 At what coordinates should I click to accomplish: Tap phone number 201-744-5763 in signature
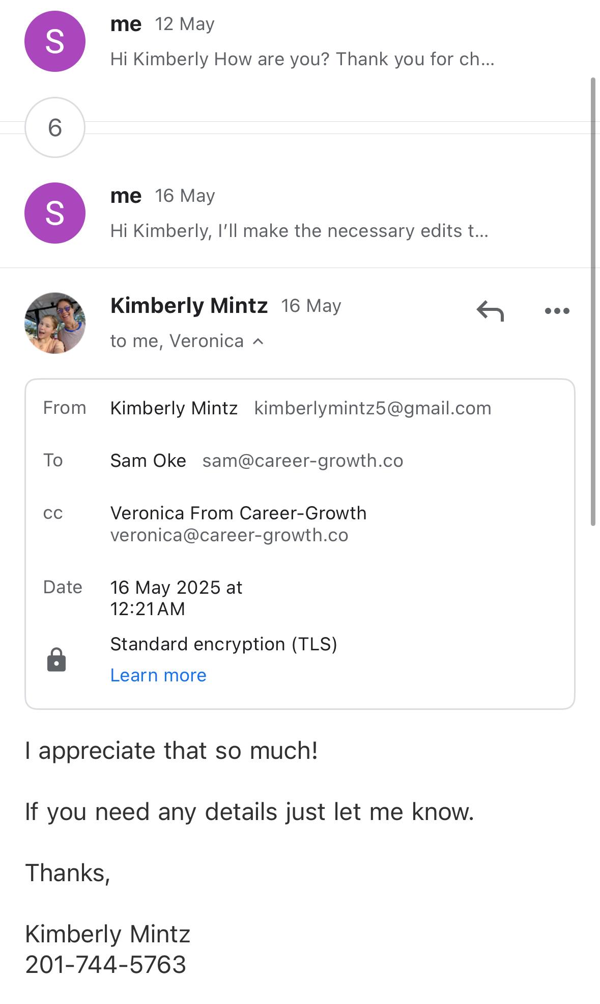(x=106, y=965)
